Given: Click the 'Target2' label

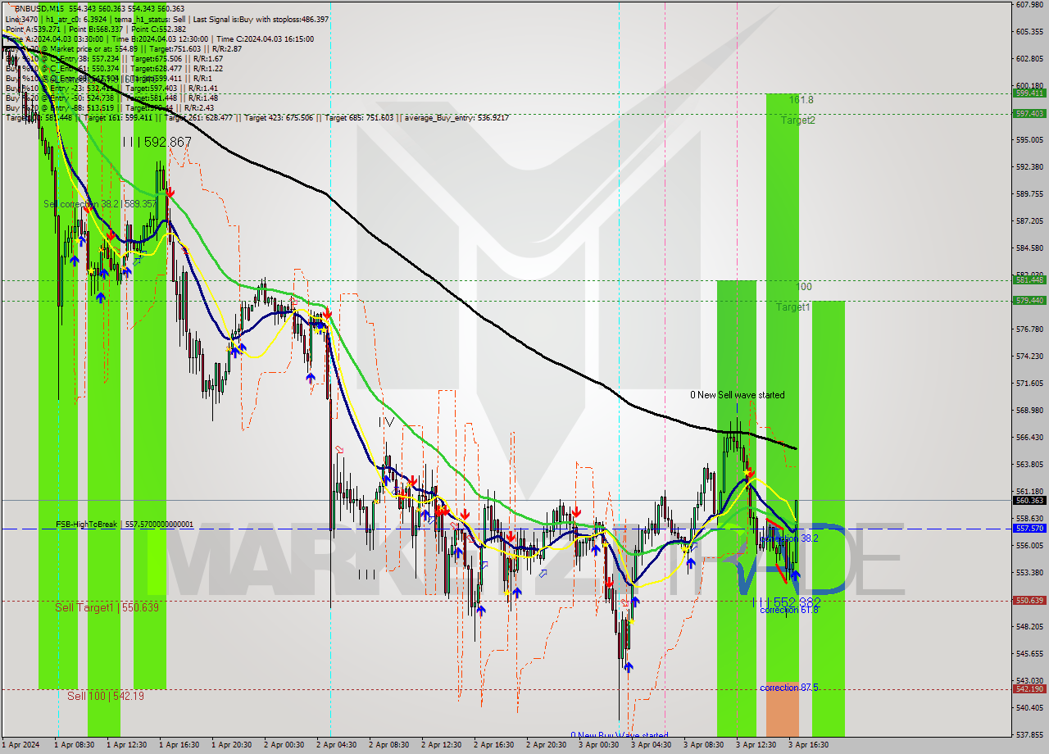Looking at the screenshot, I should point(797,120).
